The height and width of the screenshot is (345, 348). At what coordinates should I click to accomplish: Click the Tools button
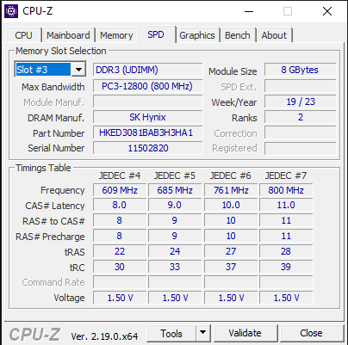click(x=171, y=333)
